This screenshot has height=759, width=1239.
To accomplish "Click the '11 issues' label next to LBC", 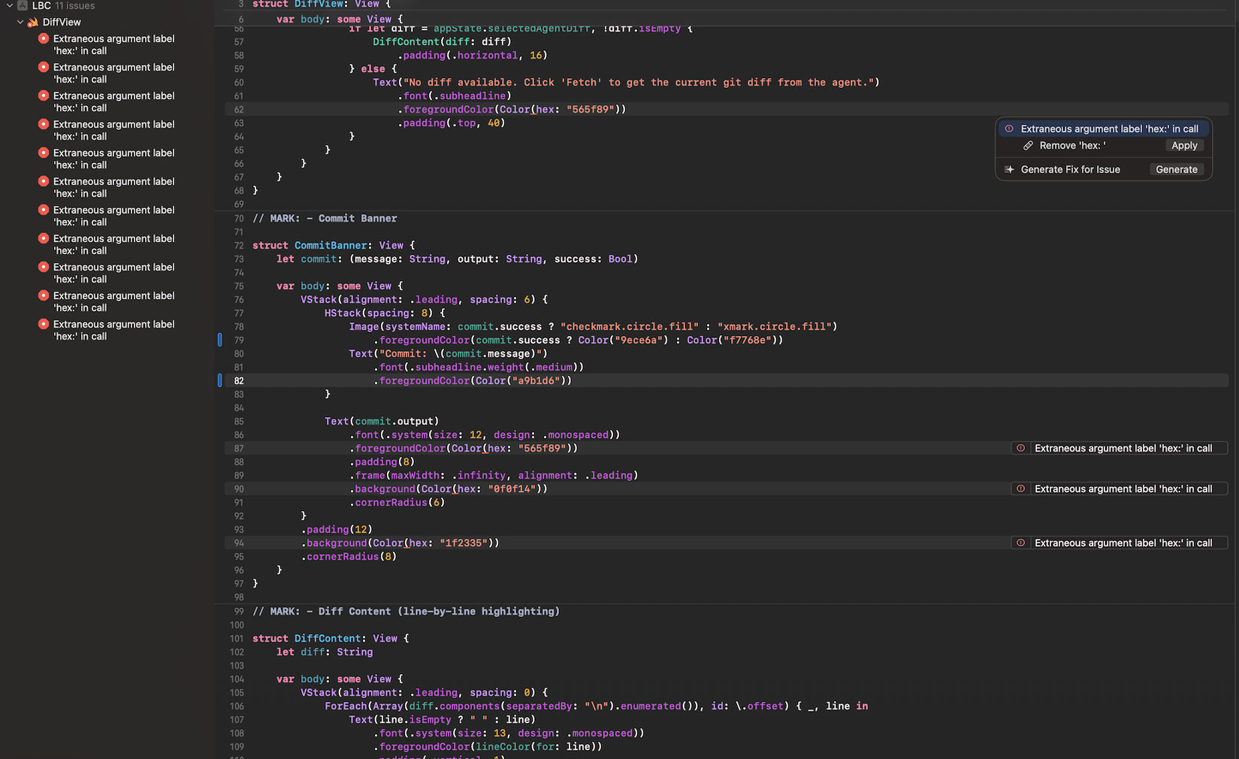I will [x=74, y=5].
